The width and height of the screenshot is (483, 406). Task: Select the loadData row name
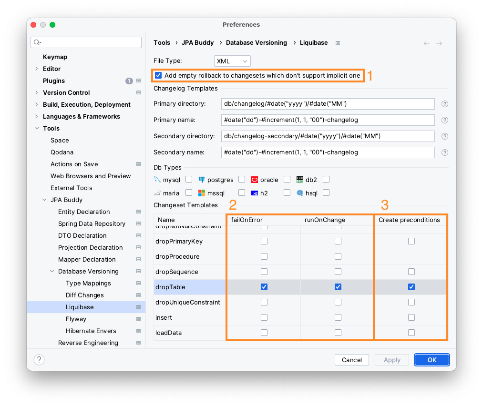coord(168,333)
